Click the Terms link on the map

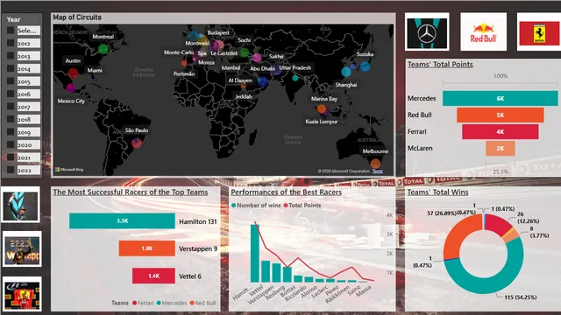(x=378, y=171)
